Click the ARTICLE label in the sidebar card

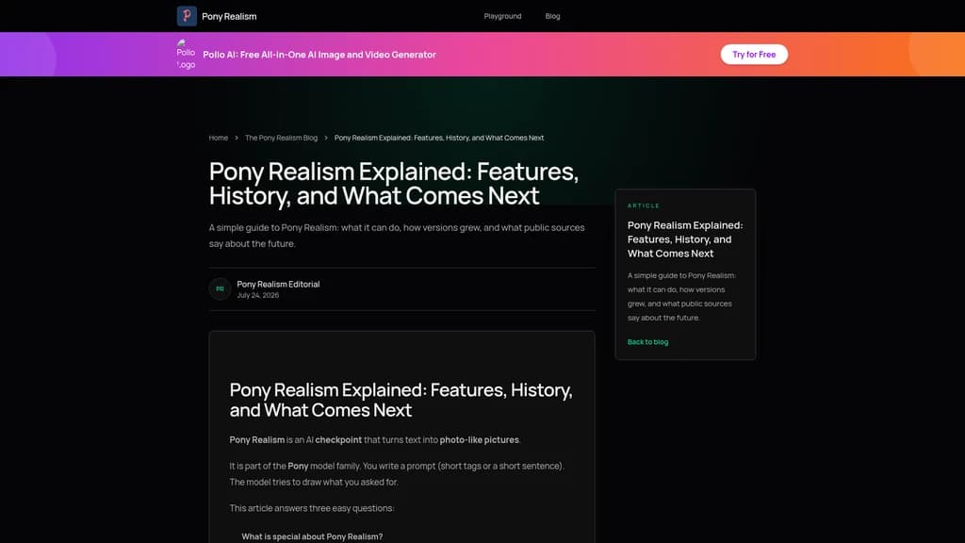[644, 206]
